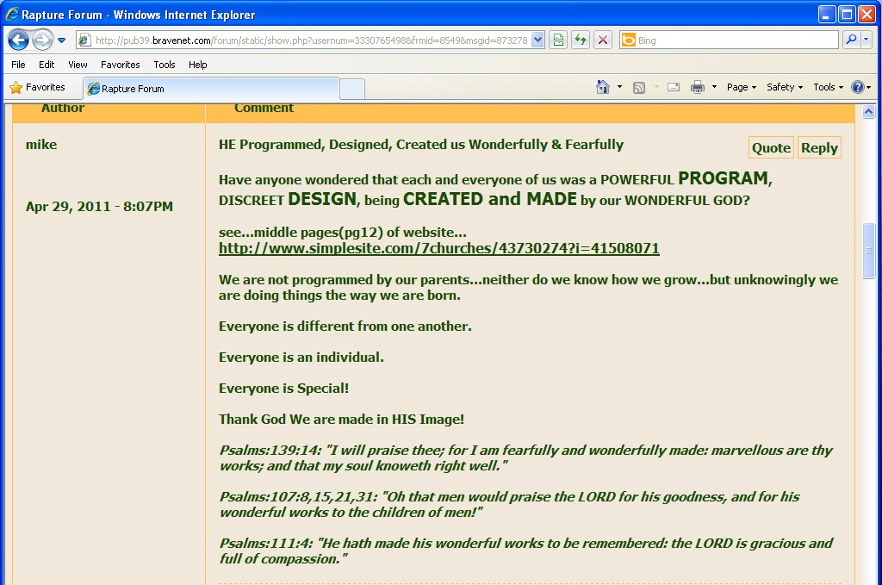
Task: Click the post date Apr 29, 2011
Action: (x=99, y=207)
